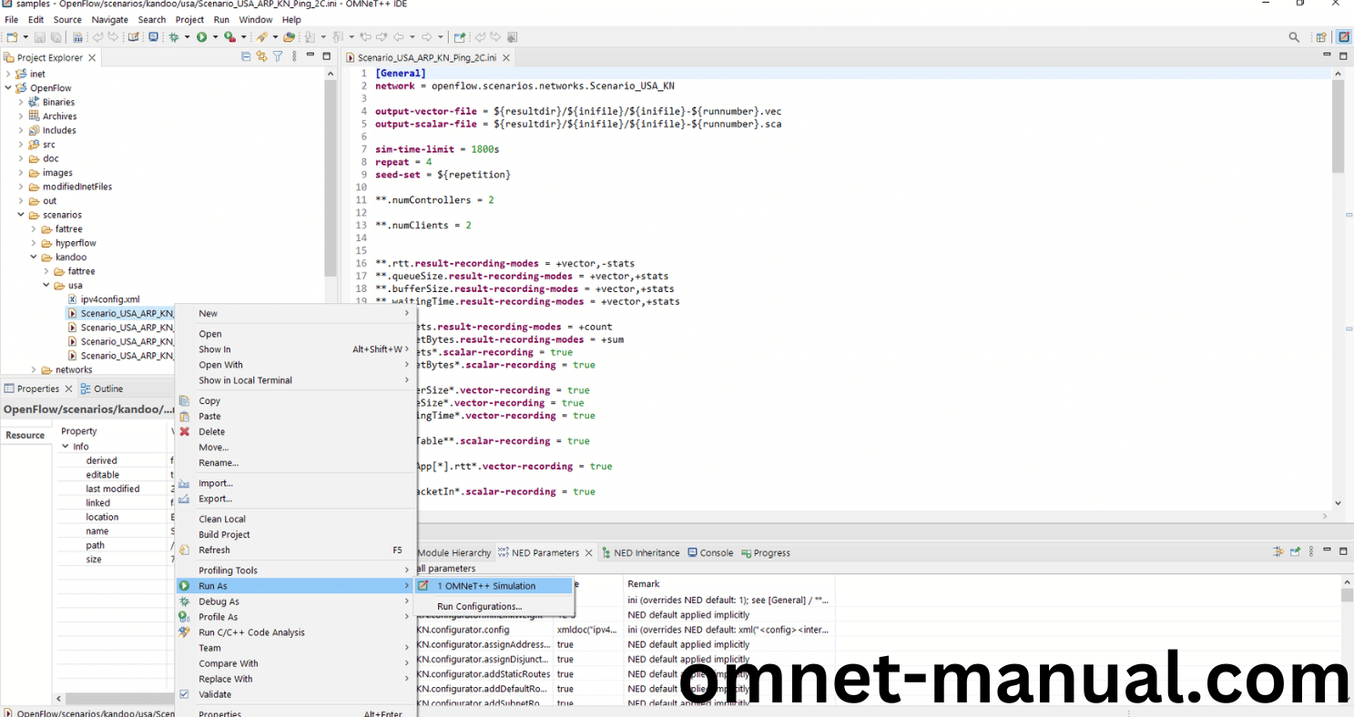
Task: Open the Window menu
Action: (255, 19)
